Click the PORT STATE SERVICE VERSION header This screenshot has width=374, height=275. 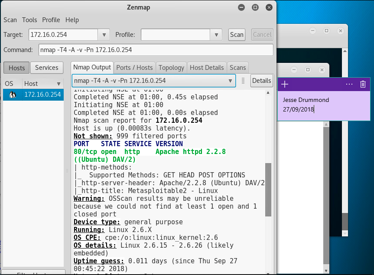[x=128, y=144]
